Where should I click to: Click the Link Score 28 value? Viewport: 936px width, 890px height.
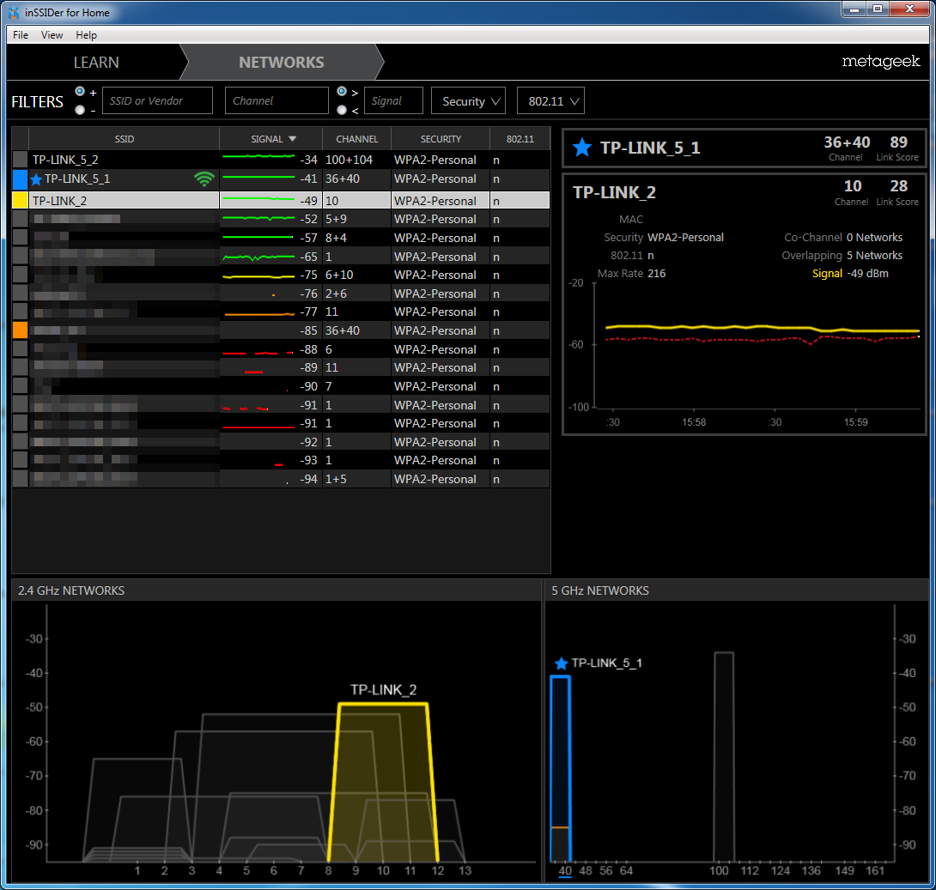898,186
